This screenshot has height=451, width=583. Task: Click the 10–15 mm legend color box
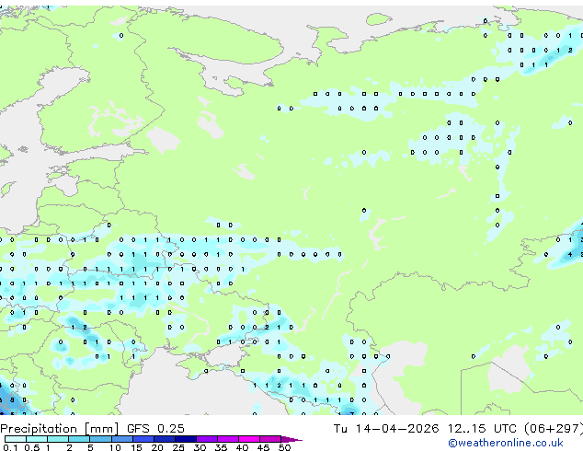[x=122, y=439]
